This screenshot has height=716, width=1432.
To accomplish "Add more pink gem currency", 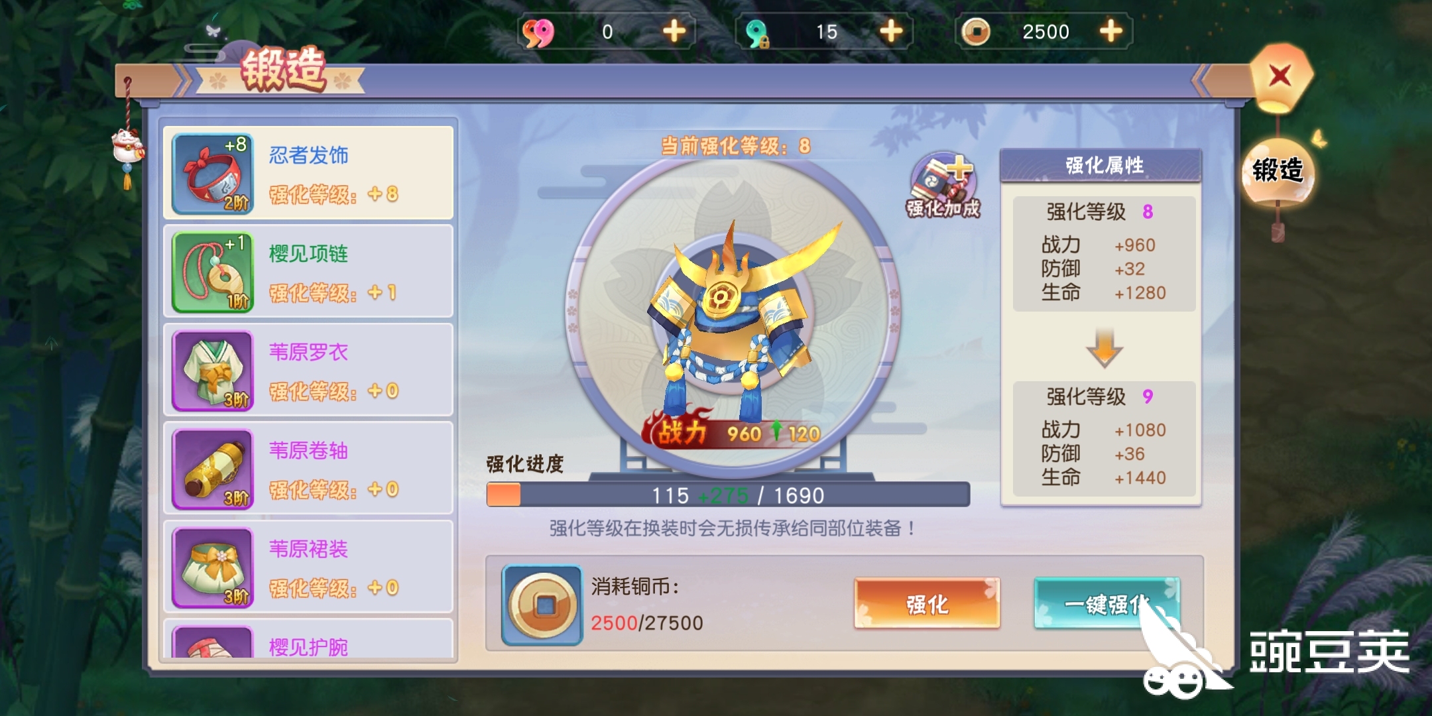I will 674,31.
